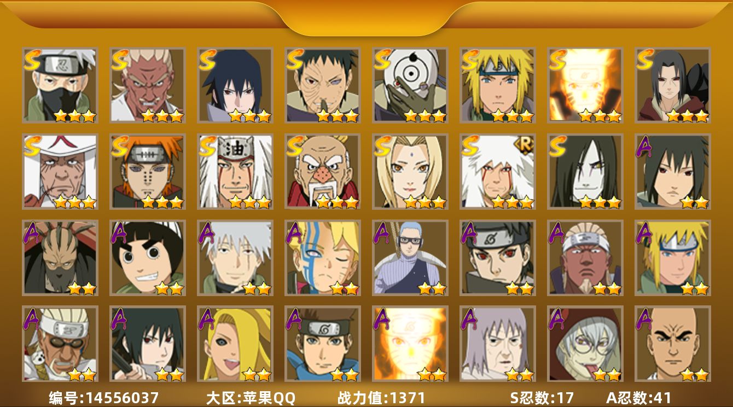Select orange-haired Pain with face piercings

[147, 171]
